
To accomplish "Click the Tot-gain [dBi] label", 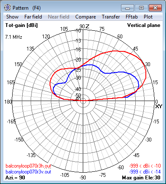I will coord(21,25).
